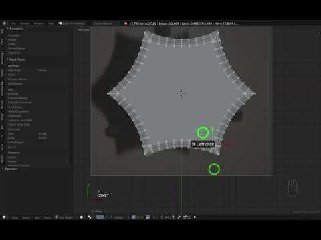Viewport: 321px width, 240px height.
Task: Expand the Operator panel
Action: (10, 169)
